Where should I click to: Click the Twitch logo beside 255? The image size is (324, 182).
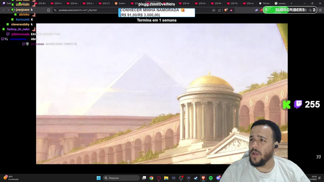298,104
